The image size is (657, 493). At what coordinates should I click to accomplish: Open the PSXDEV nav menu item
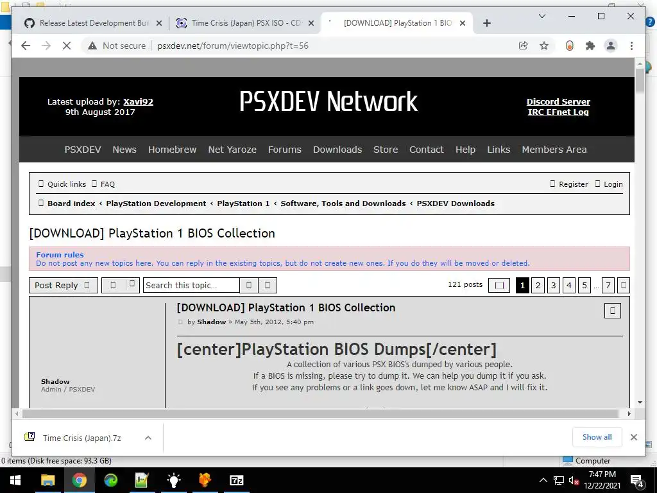83,149
